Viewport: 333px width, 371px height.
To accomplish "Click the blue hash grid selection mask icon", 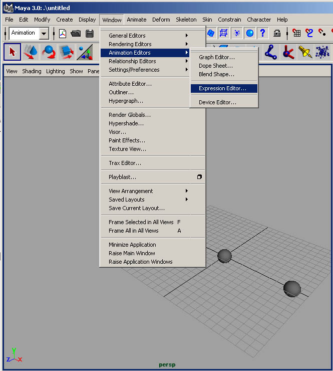I will pyautogui.click(x=223, y=33).
